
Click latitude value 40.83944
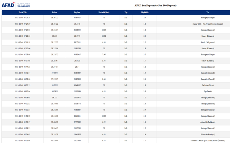[x=55, y=140]
